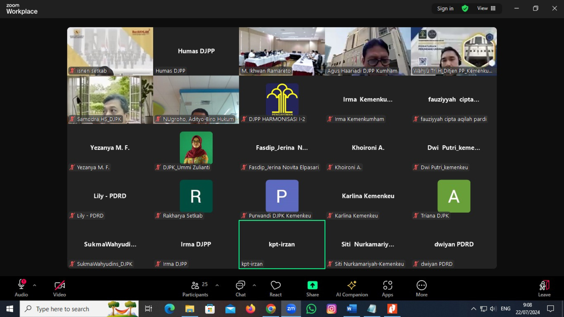Viewport: 564px width, 317px height.
Task: Click fauziyyah cipta aqilah pardi label
Action: 454,119
